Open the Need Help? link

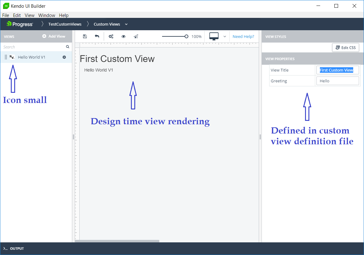[243, 36]
